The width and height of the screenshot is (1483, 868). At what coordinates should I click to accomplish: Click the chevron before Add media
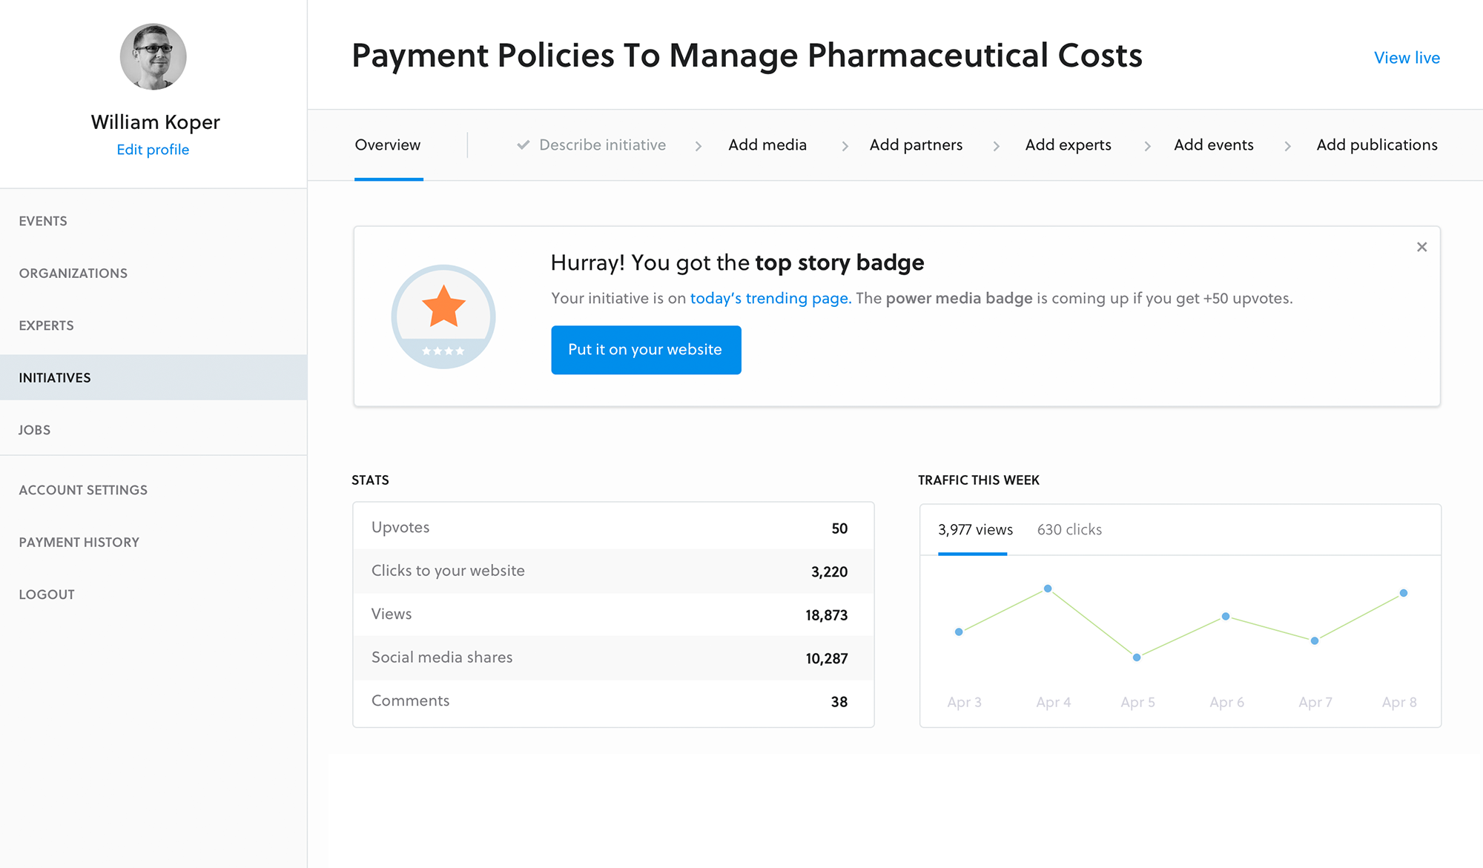pos(698,146)
